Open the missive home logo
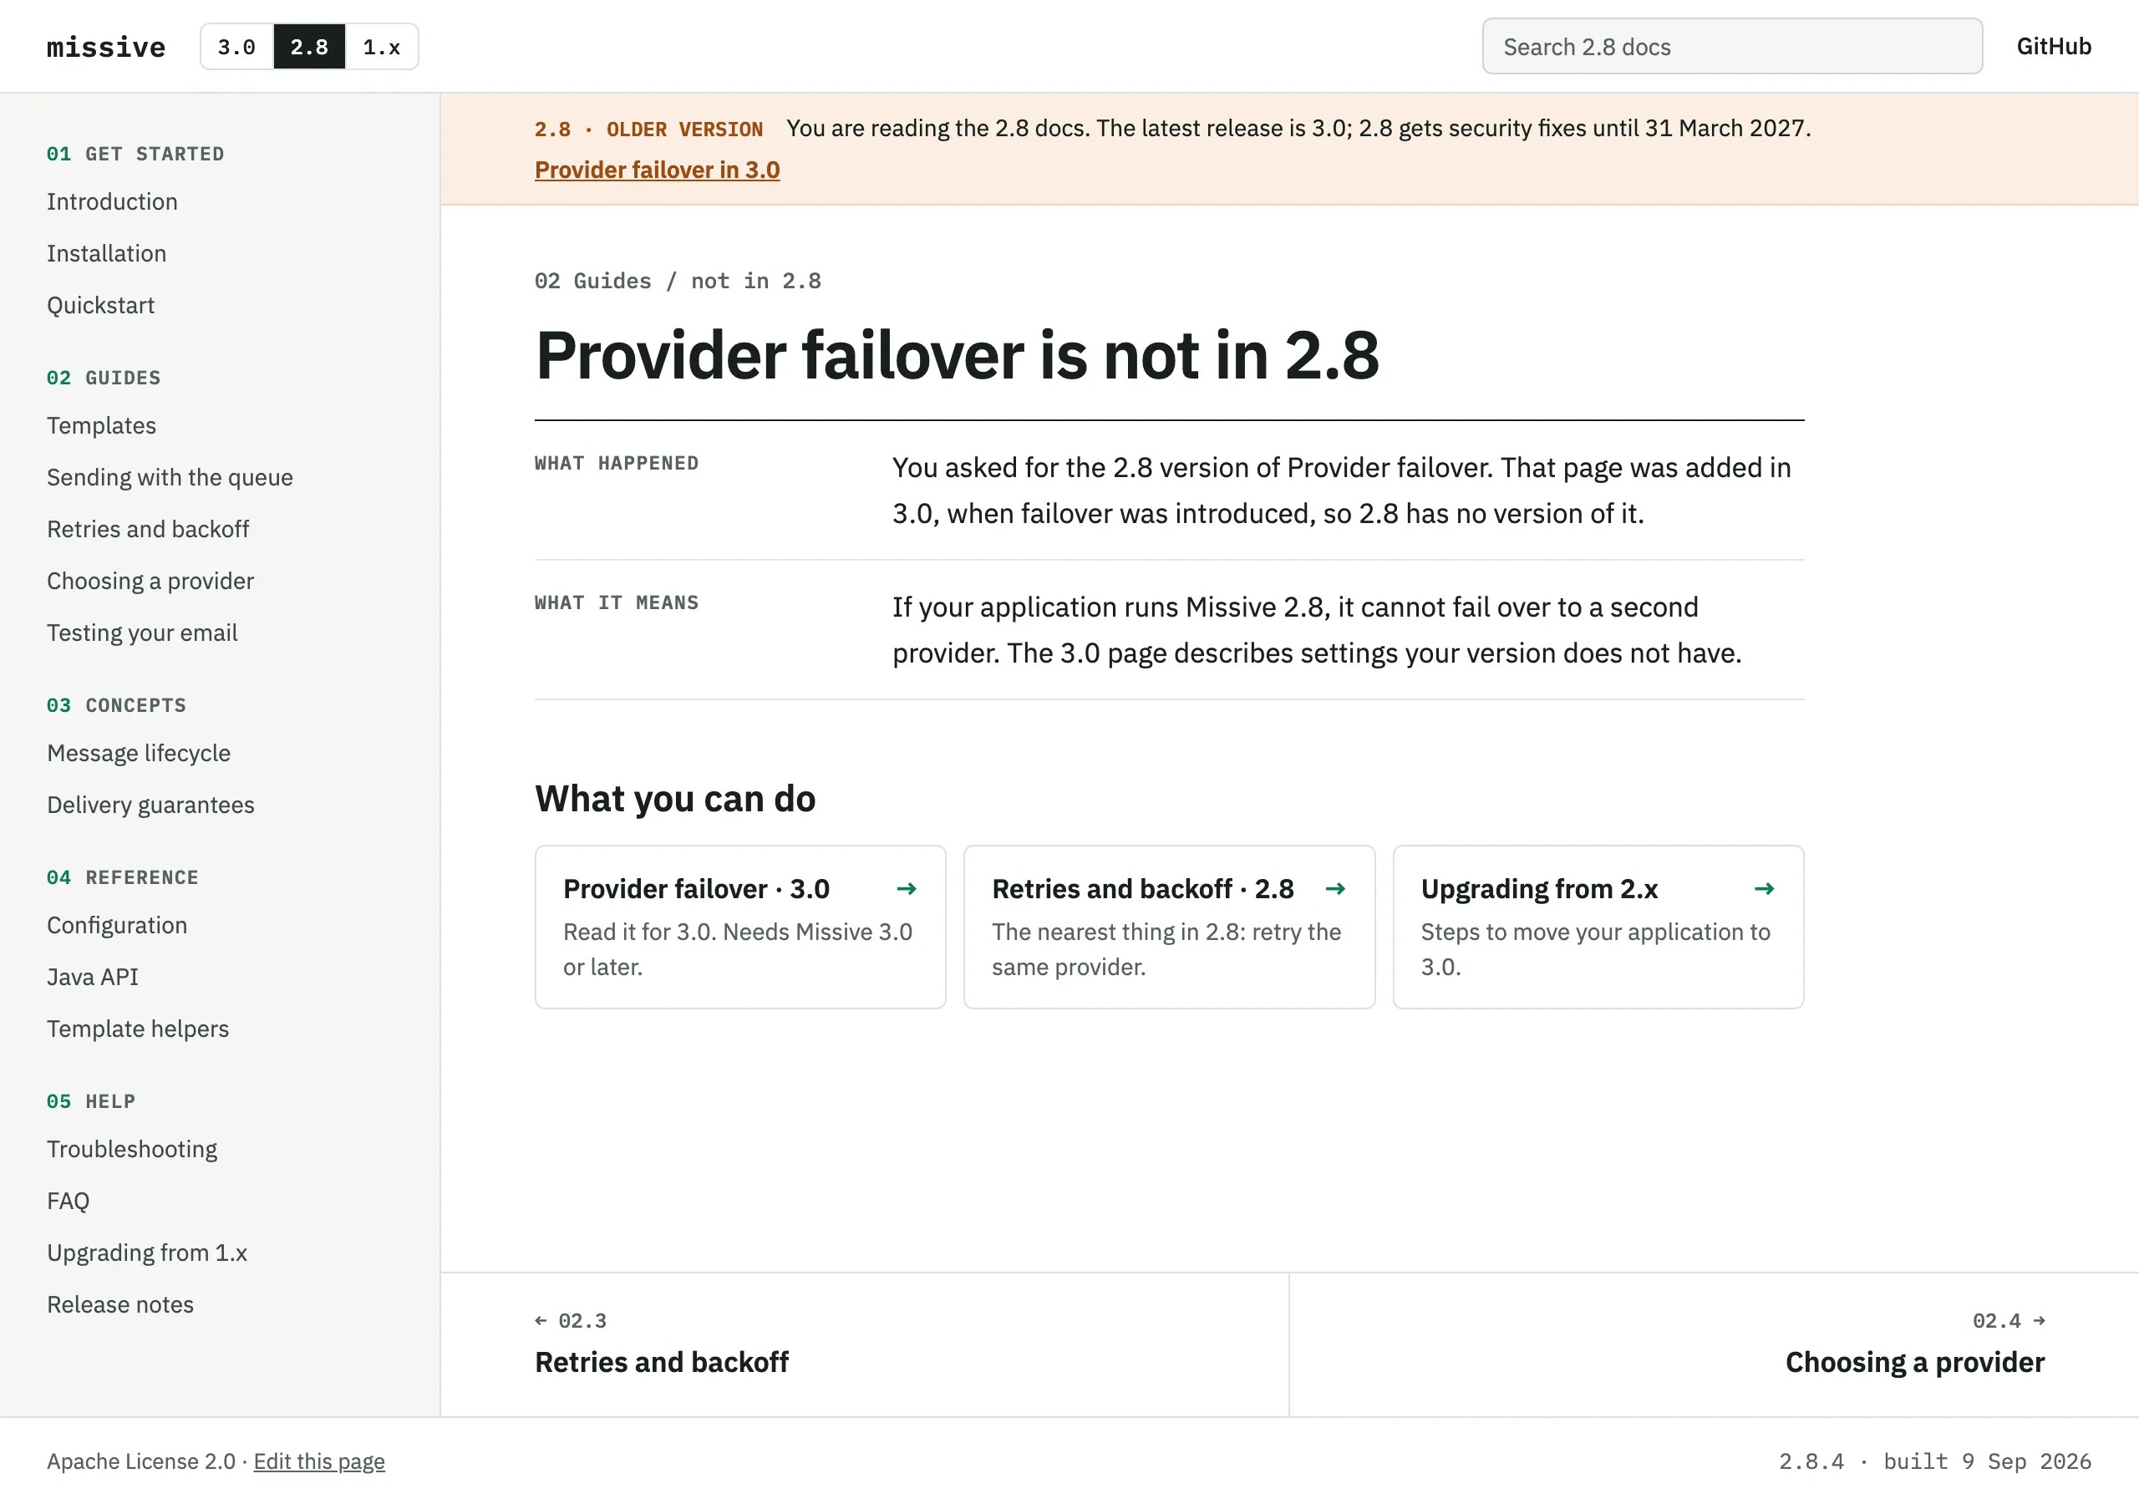This screenshot has width=2139, height=1504. pos(106,47)
